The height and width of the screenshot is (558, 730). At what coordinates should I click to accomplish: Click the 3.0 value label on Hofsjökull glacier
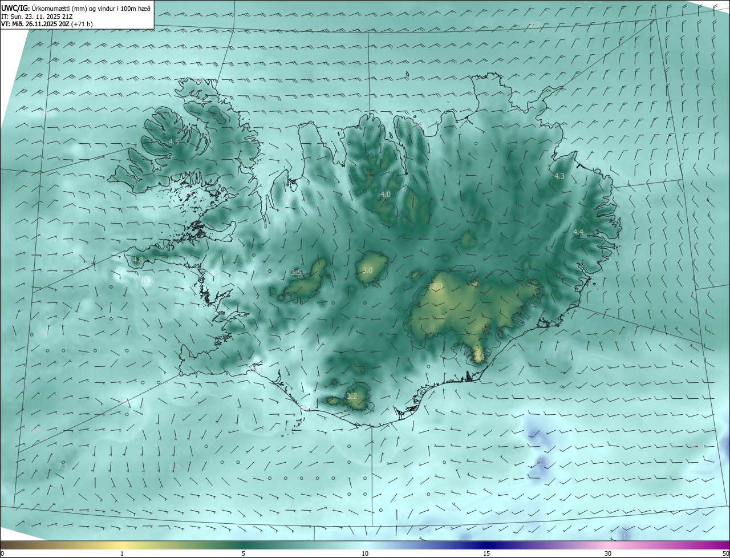[x=367, y=270]
